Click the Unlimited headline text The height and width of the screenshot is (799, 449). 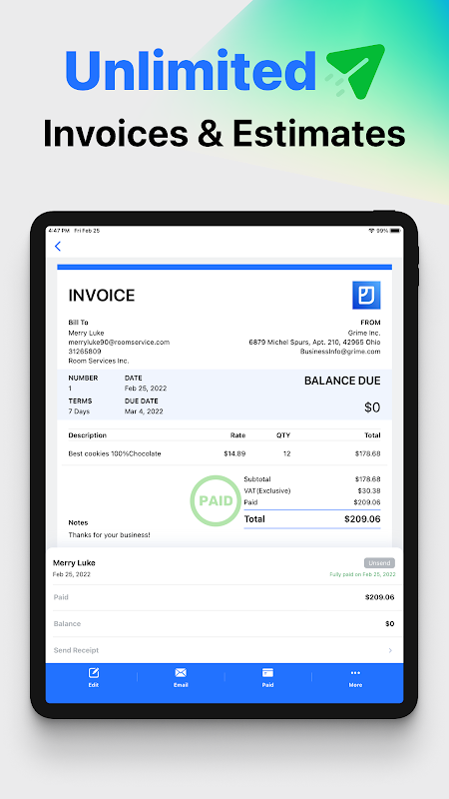[191, 70]
